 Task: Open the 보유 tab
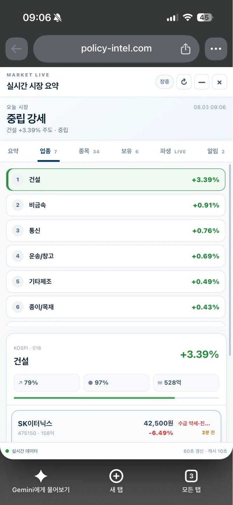click(x=130, y=151)
